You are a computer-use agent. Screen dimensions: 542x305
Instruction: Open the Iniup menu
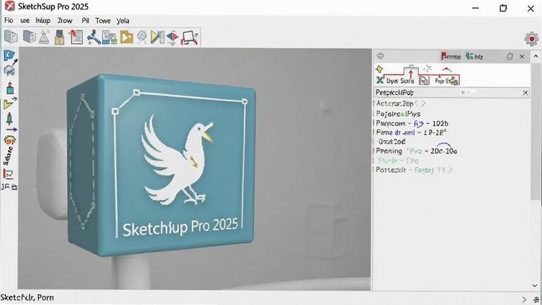click(x=43, y=21)
